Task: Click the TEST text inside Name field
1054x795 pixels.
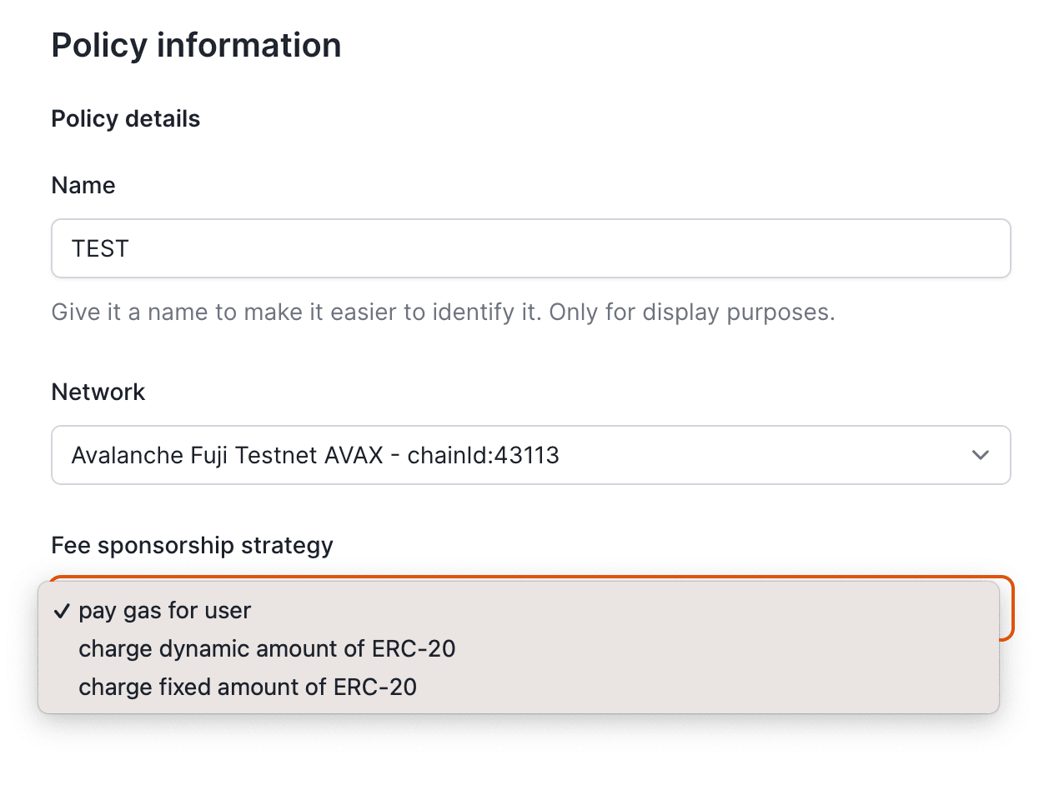Action: 100,248
